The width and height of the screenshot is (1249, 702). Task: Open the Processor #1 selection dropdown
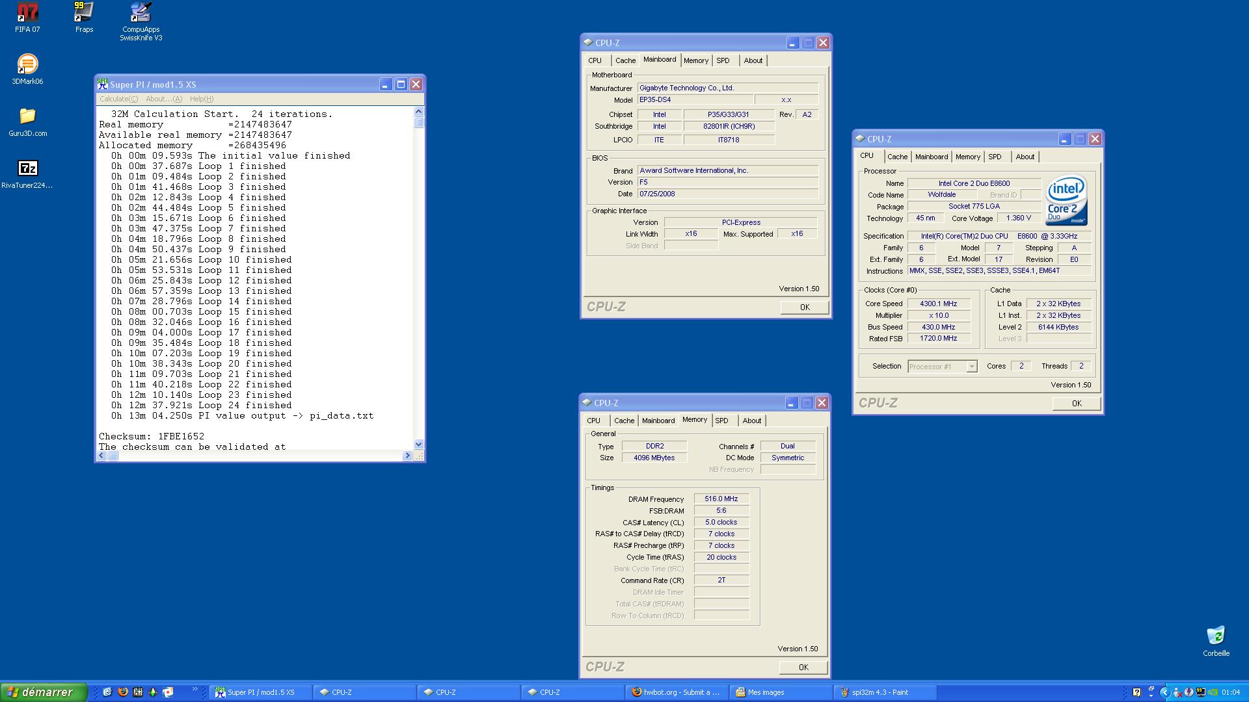942,367
